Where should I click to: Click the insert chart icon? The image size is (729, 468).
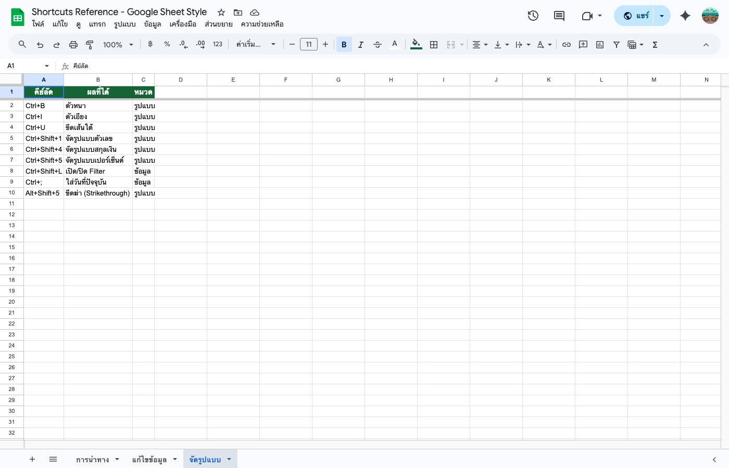coord(599,44)
